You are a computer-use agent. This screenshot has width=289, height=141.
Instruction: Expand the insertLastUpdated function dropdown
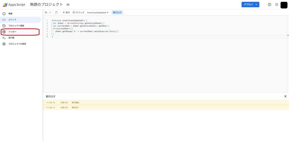[x=98, y=13]
